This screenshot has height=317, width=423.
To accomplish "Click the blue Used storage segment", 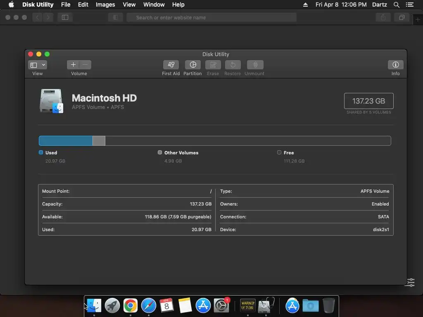I will [66, 141].
